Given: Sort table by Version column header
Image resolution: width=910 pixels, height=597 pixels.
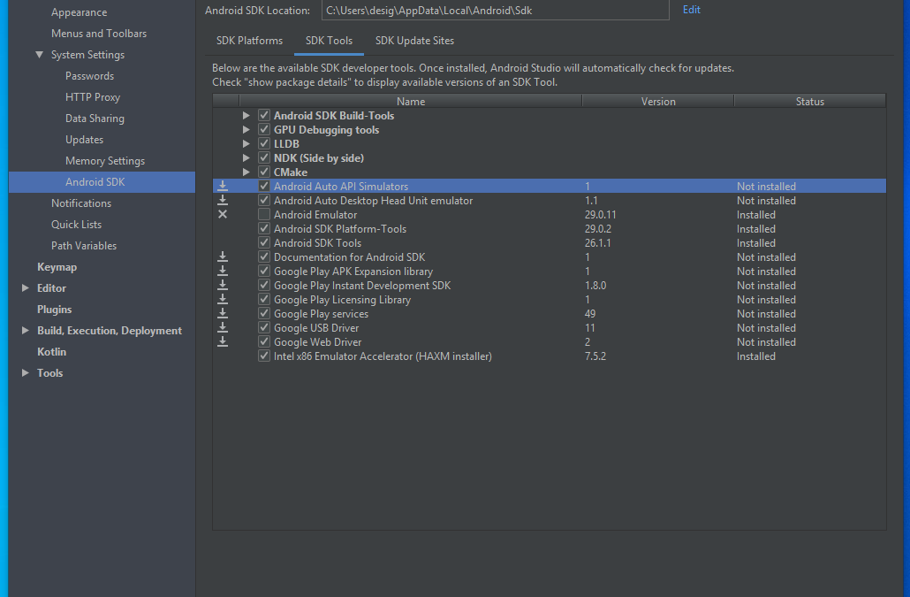Looking at the screenshot, I should pos(658,101).
